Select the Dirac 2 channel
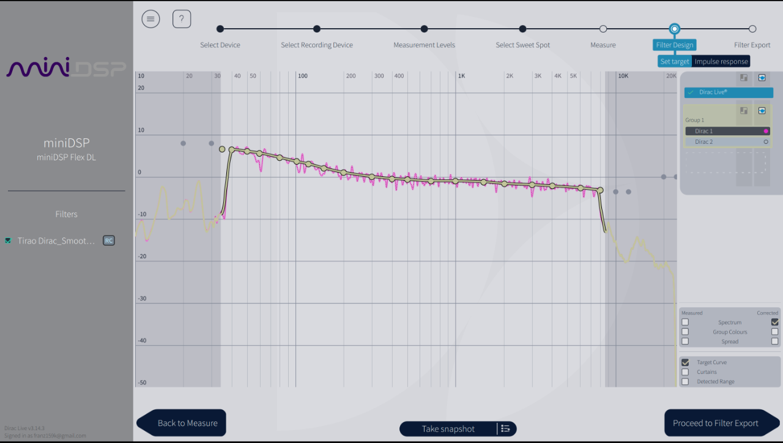The height and width of the screenshot is (443, 783). 728,141
